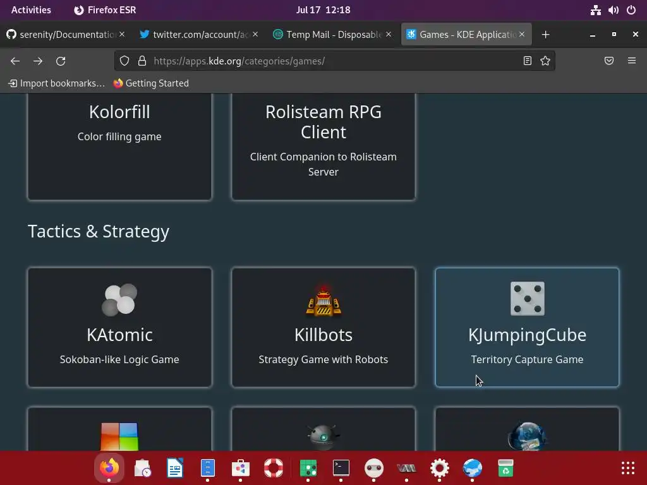647x485 pixels.
Task: Click the Killbots robot icon
Action: tap(323, 300)
